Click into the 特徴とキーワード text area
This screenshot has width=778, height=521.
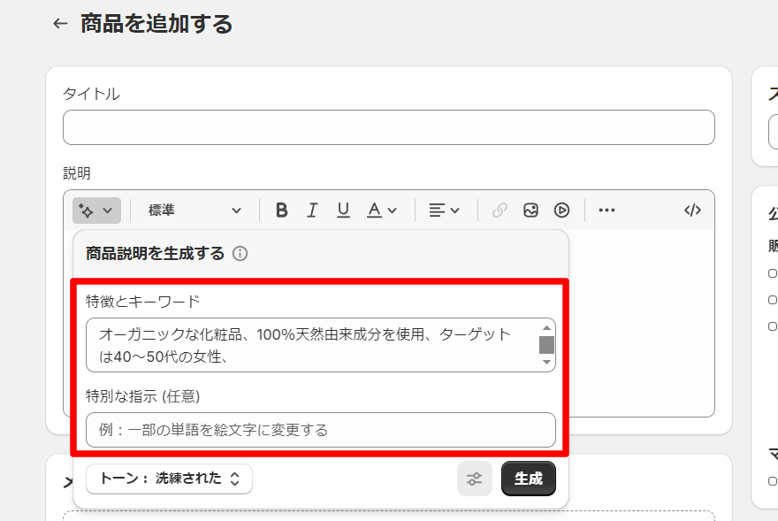coord(309,345)
